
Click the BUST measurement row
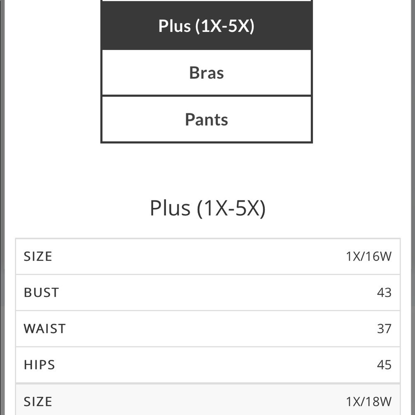[x=207, y=292]
